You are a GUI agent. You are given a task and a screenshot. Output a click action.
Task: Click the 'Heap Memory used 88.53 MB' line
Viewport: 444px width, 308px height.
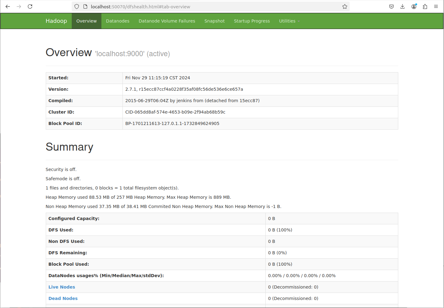(x=139, y=197)
